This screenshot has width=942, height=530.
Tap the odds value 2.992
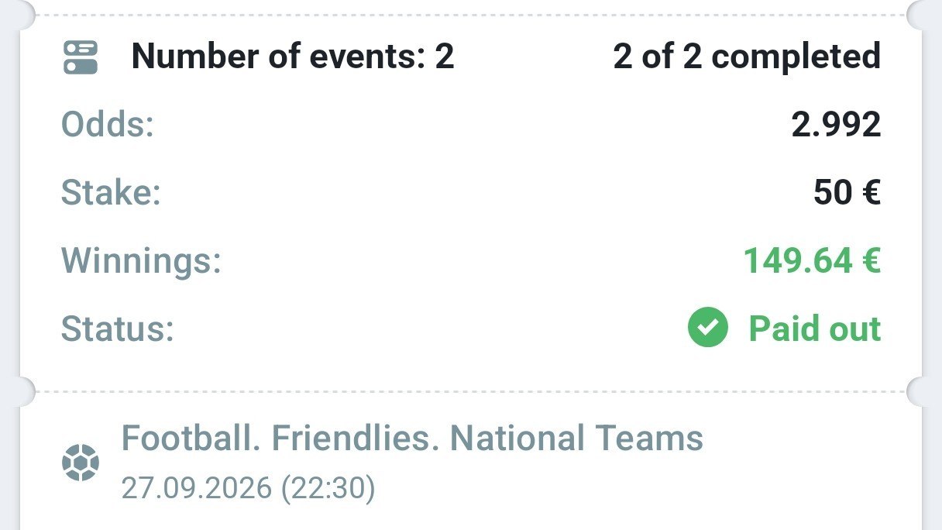[837, 125]
